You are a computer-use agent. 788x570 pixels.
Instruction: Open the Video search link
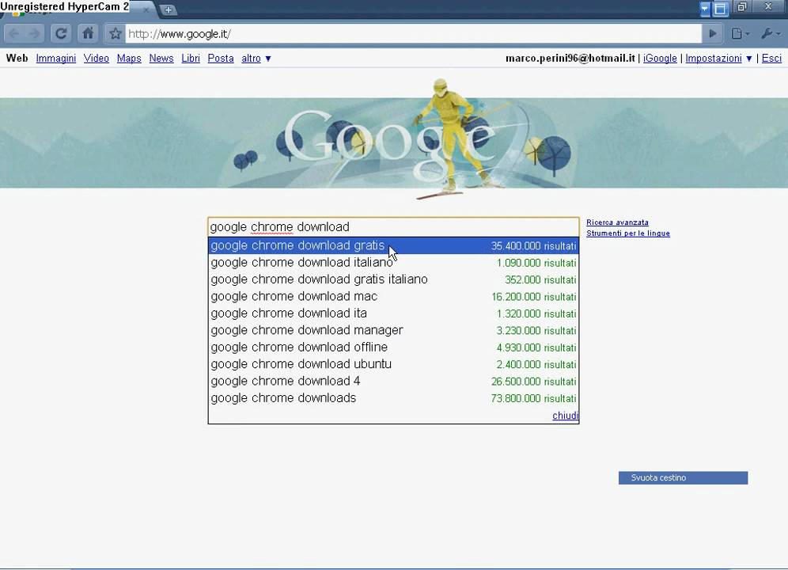(x=96, y=59)
